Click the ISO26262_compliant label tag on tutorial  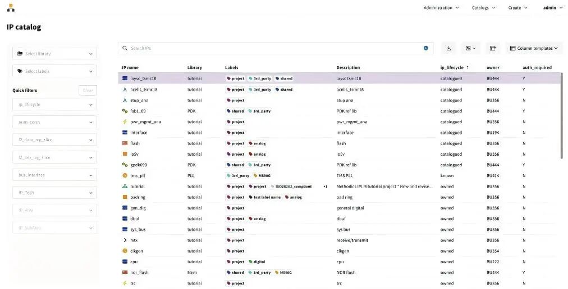click(x=291, y=187)
